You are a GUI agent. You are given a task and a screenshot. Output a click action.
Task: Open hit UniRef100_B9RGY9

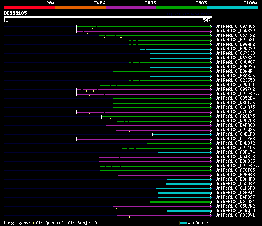tap(235, 49)
